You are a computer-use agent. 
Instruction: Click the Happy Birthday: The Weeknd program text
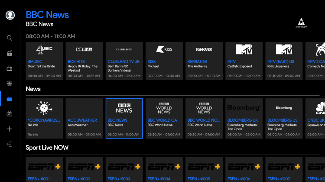82,68
